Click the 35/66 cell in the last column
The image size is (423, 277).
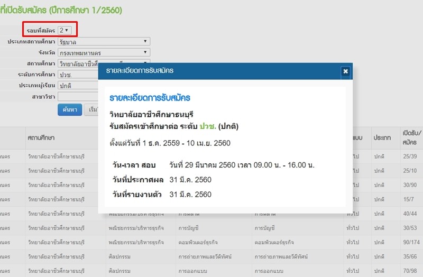(409, 255)
